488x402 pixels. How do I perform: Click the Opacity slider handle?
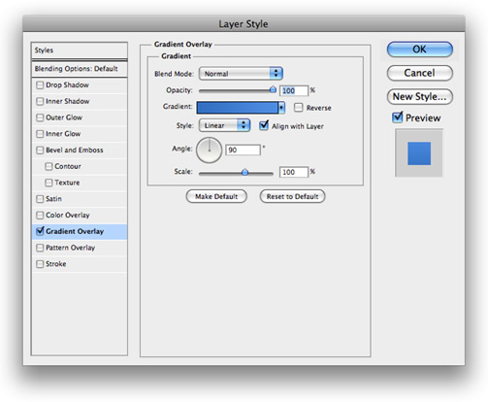(274, 89)
